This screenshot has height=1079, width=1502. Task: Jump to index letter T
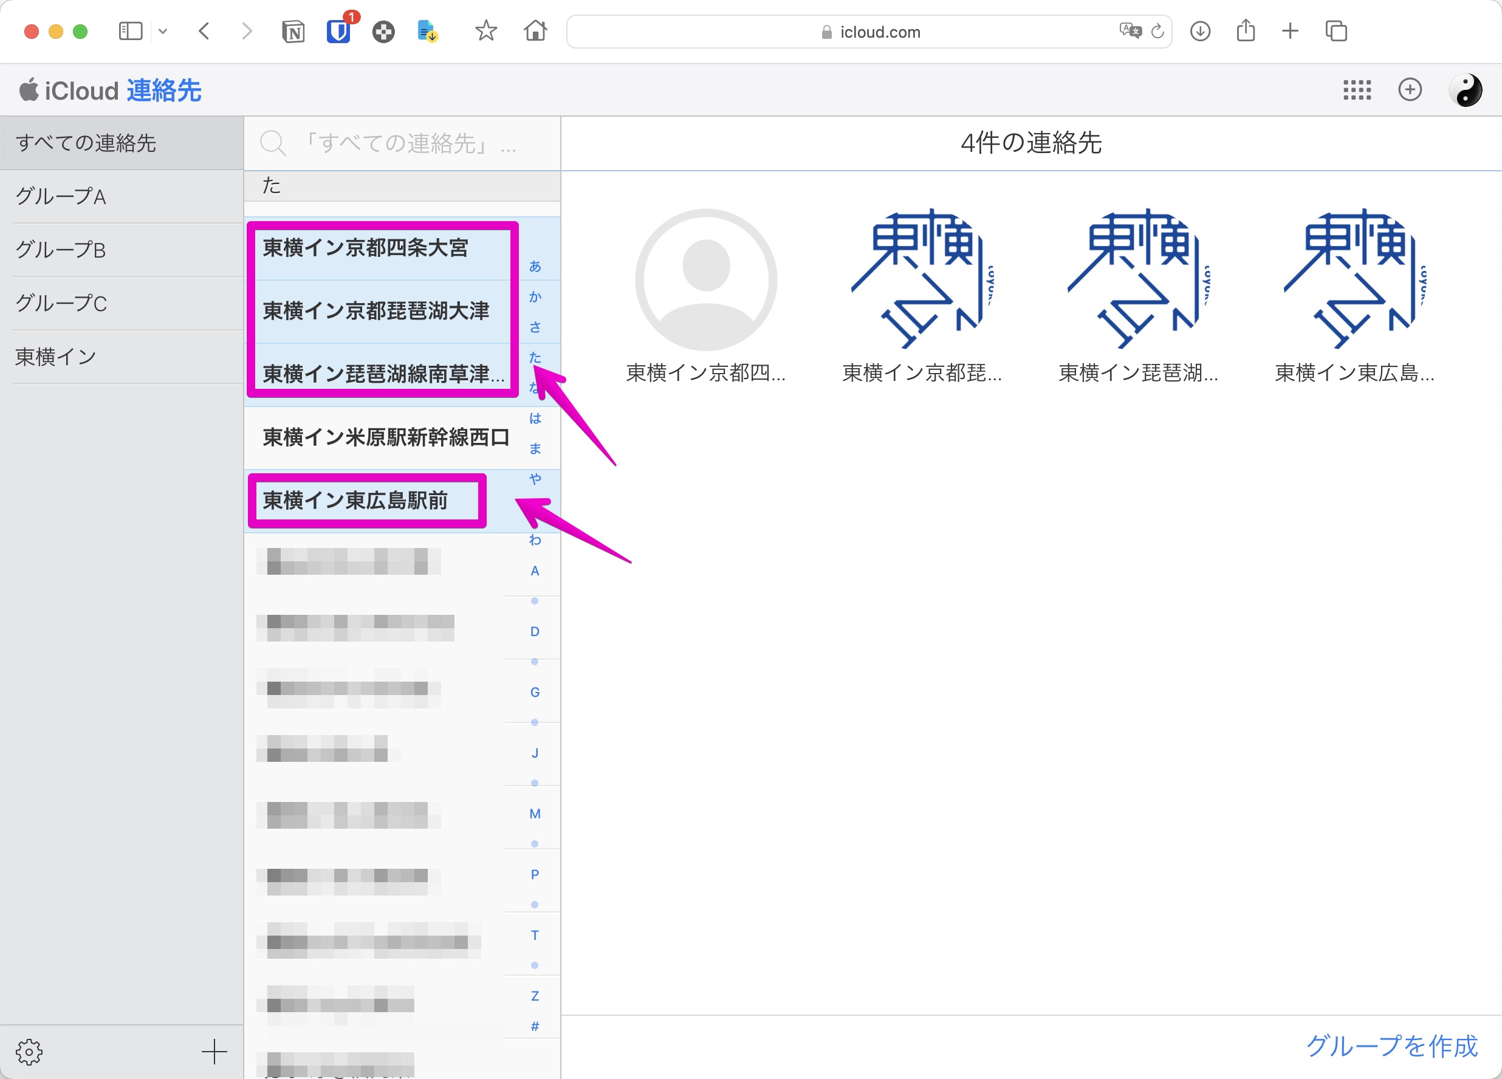pyautogui.click(x=535, y=935)
